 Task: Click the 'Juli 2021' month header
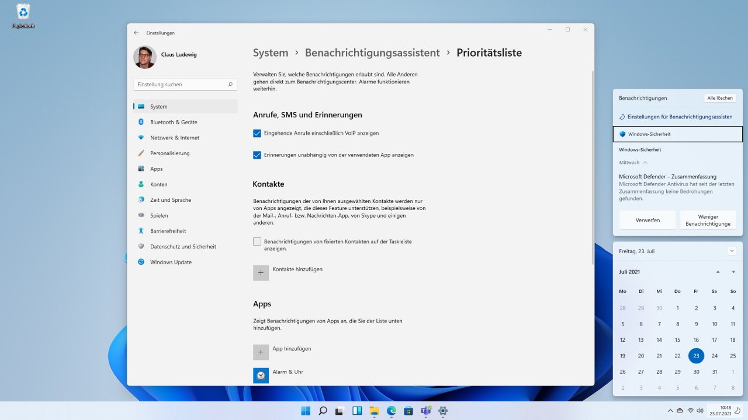pos(629,272)
